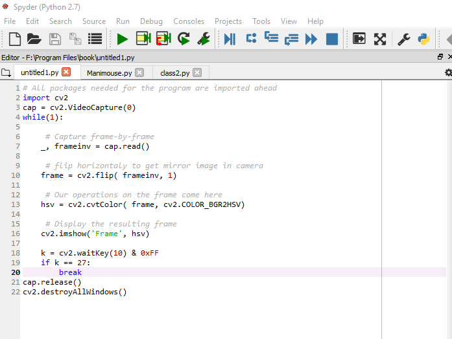
Task: Run file with the green play icon
Action: (123, 39)
